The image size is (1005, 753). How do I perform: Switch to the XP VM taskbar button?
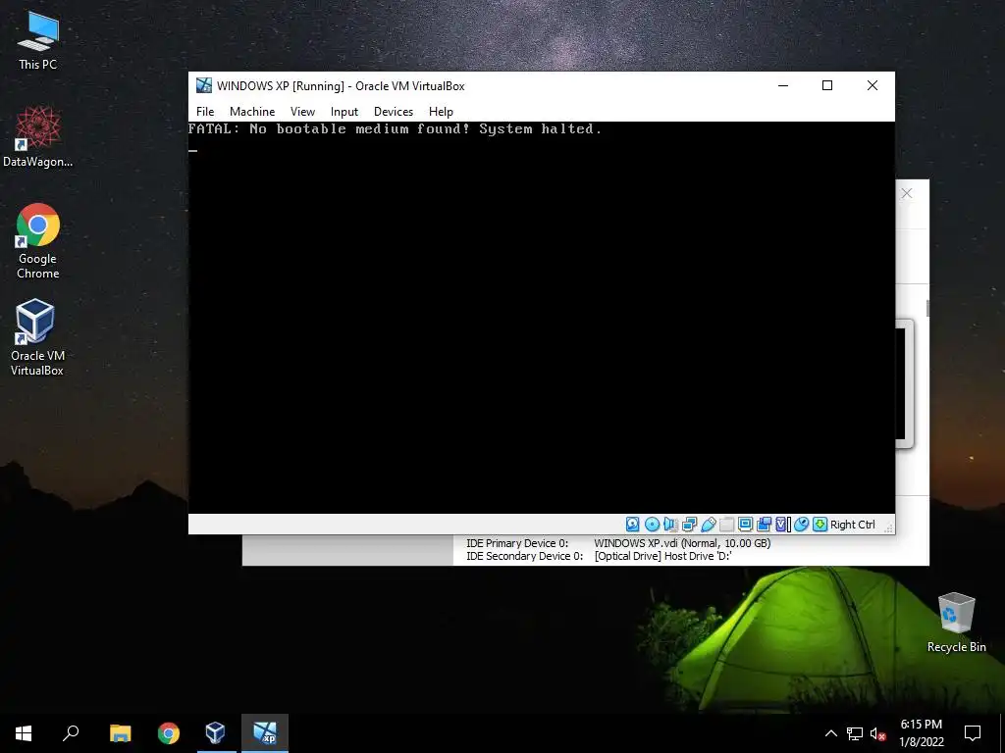[x=265, y=733]
